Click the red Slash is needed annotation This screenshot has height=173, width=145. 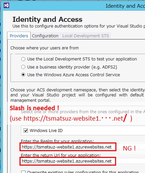[x=34, y=108]
